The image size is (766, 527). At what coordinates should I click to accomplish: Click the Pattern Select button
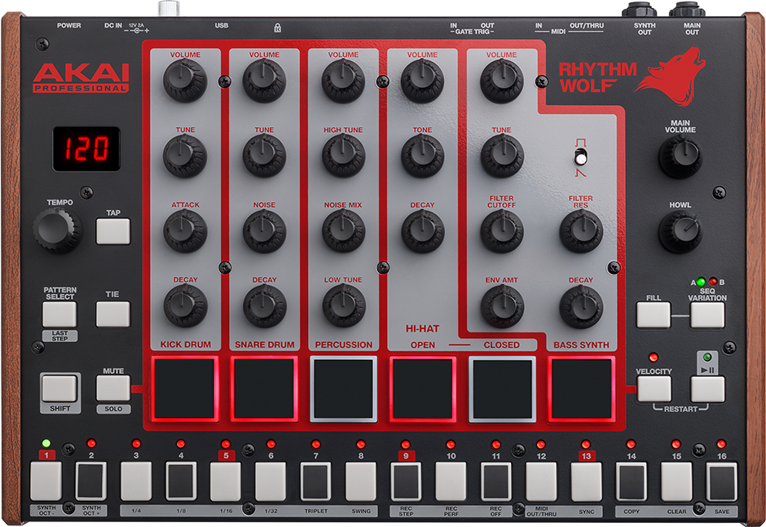(59, 314)
